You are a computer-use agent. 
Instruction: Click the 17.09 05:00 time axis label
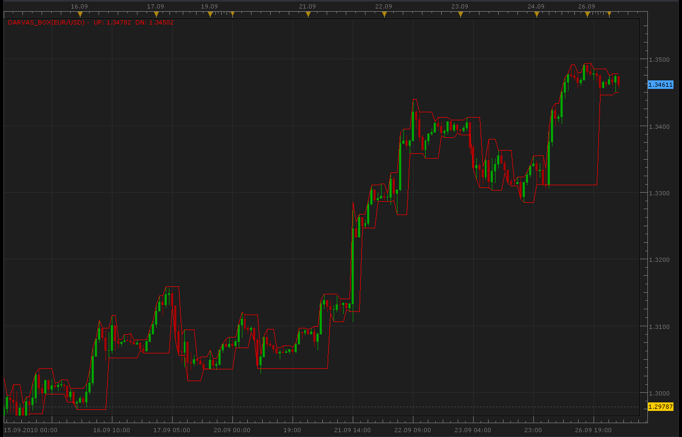172,430
